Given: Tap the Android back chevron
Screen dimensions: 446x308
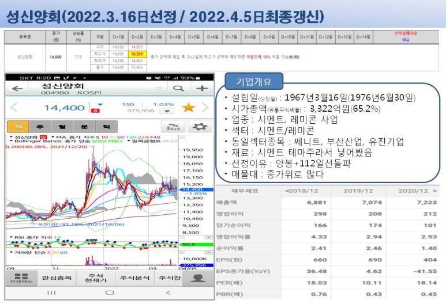Looking at the screenshot, I should point(168,292).
